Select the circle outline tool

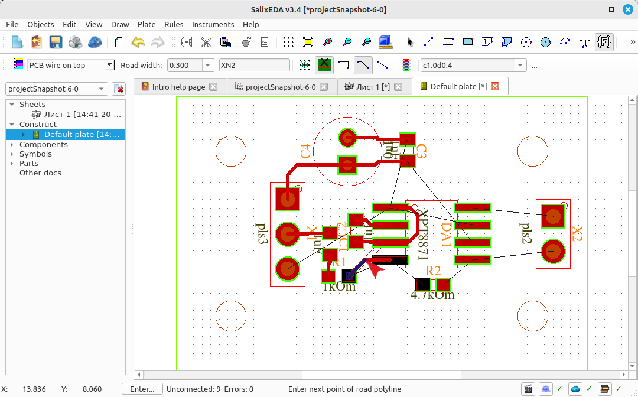tap(526, 42)
